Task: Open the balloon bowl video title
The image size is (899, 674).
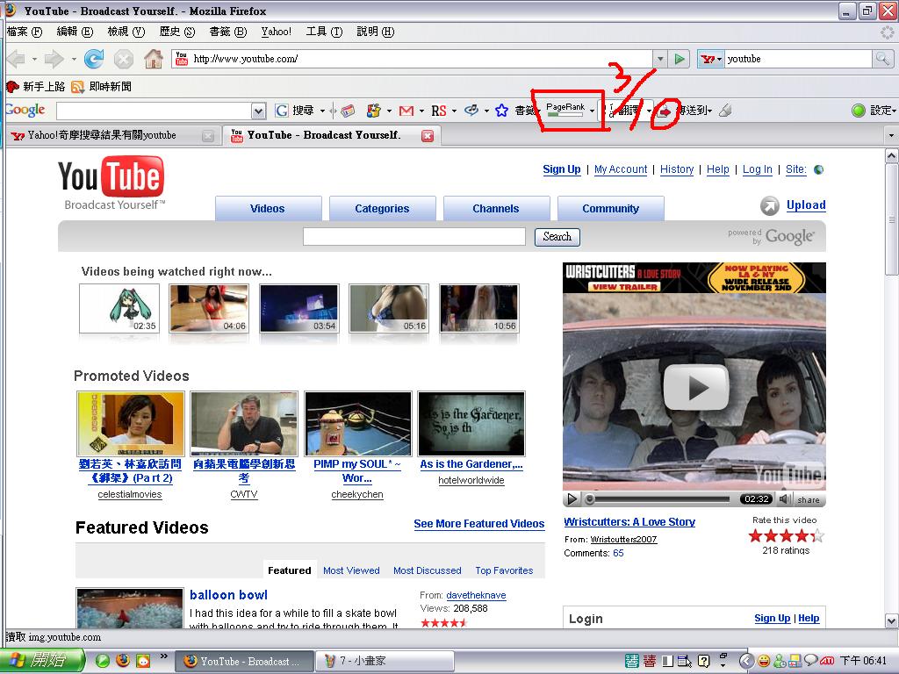Action: point(229,595)
